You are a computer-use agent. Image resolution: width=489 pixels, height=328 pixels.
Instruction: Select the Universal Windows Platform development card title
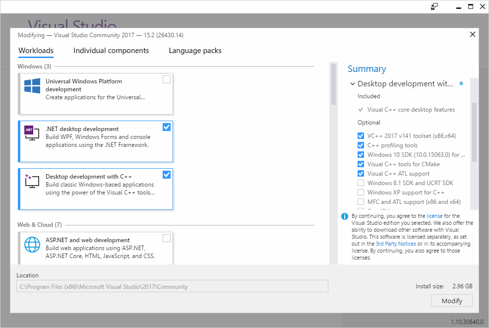pyautogui.click(x=84, y=85)
